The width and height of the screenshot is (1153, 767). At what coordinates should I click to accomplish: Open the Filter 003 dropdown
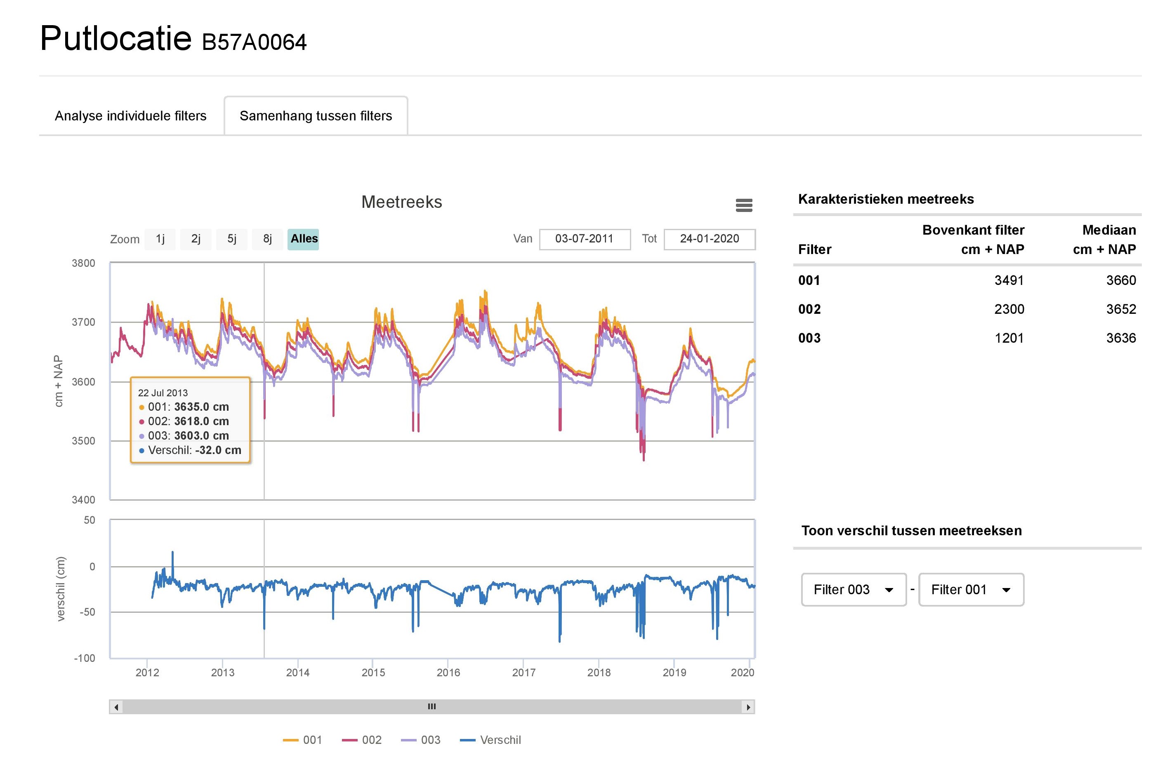853,589
